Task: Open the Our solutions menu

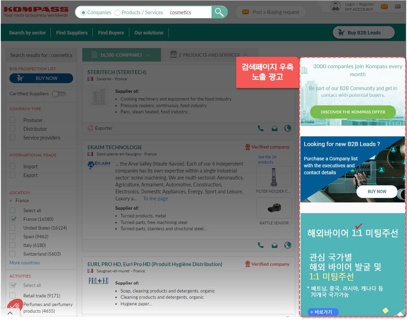Action: (149, 32)
